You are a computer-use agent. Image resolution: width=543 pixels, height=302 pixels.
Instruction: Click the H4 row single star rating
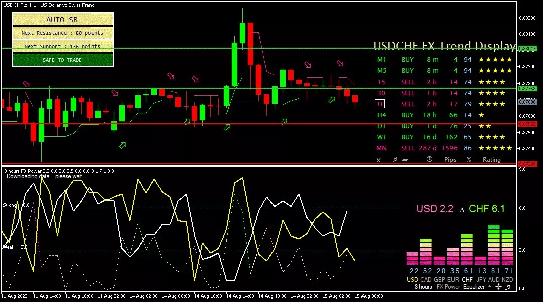pos(481,115)
